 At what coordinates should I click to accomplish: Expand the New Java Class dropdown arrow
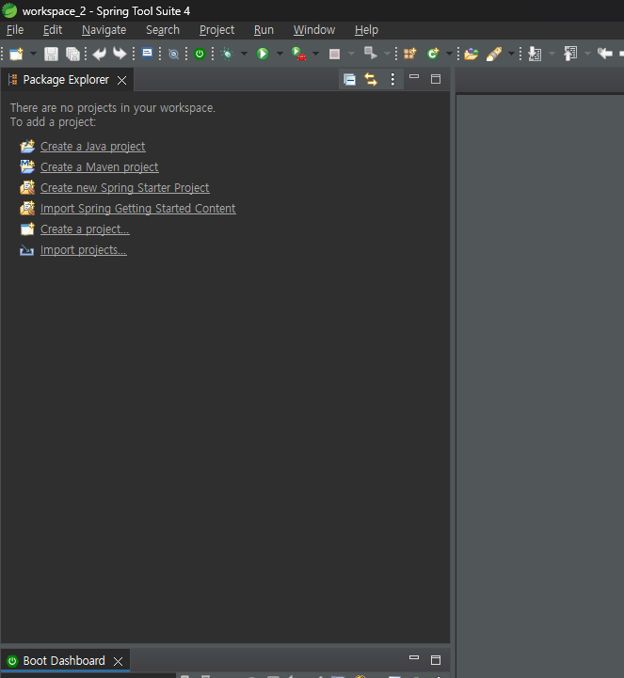[449, 54]
